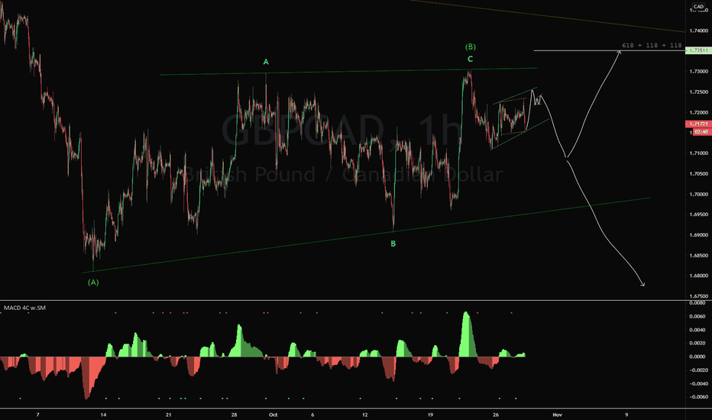This screenshot has height=420, width=712.
Task: Click the 14 date label on time axis
Action: pos(104,415)
